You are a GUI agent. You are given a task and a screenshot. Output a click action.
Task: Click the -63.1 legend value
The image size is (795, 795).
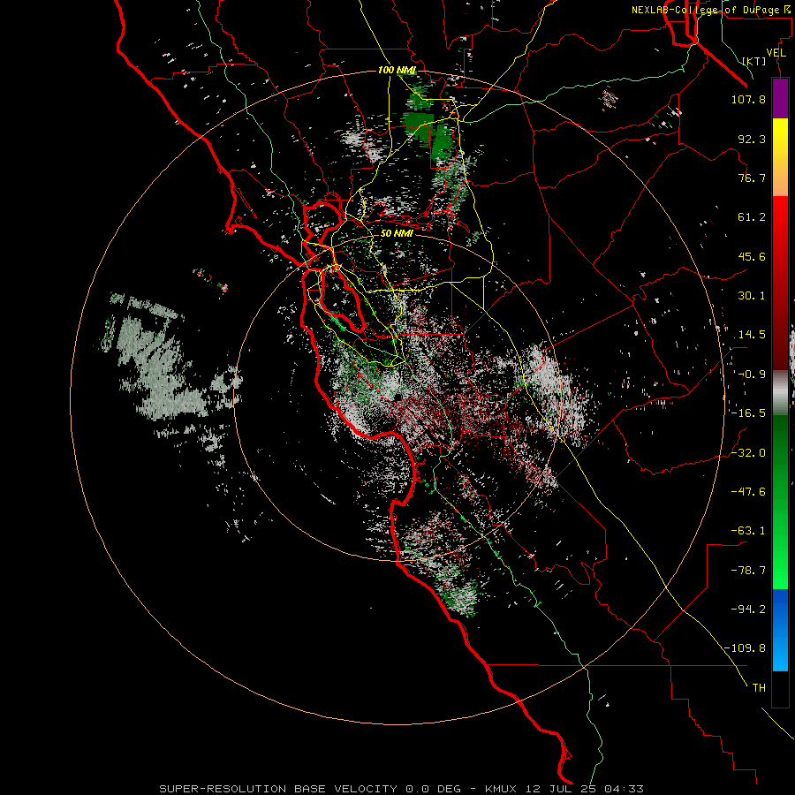coord(748,531)
